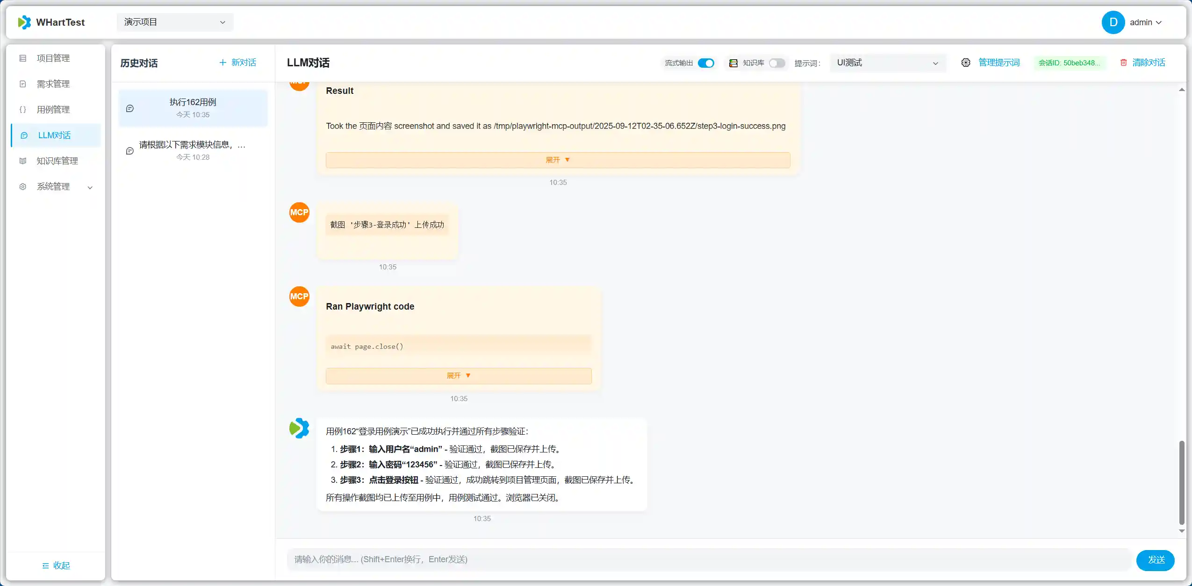The image size is (1192, 586).
Task: Click the 知识库 books icon in header
Action: pyautogui.click(x=733, y=63)
